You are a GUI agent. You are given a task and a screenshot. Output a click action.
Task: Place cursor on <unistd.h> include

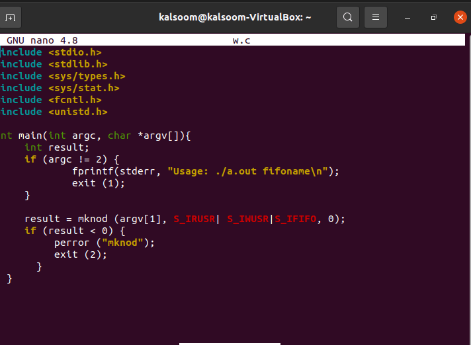pos(78,112)
